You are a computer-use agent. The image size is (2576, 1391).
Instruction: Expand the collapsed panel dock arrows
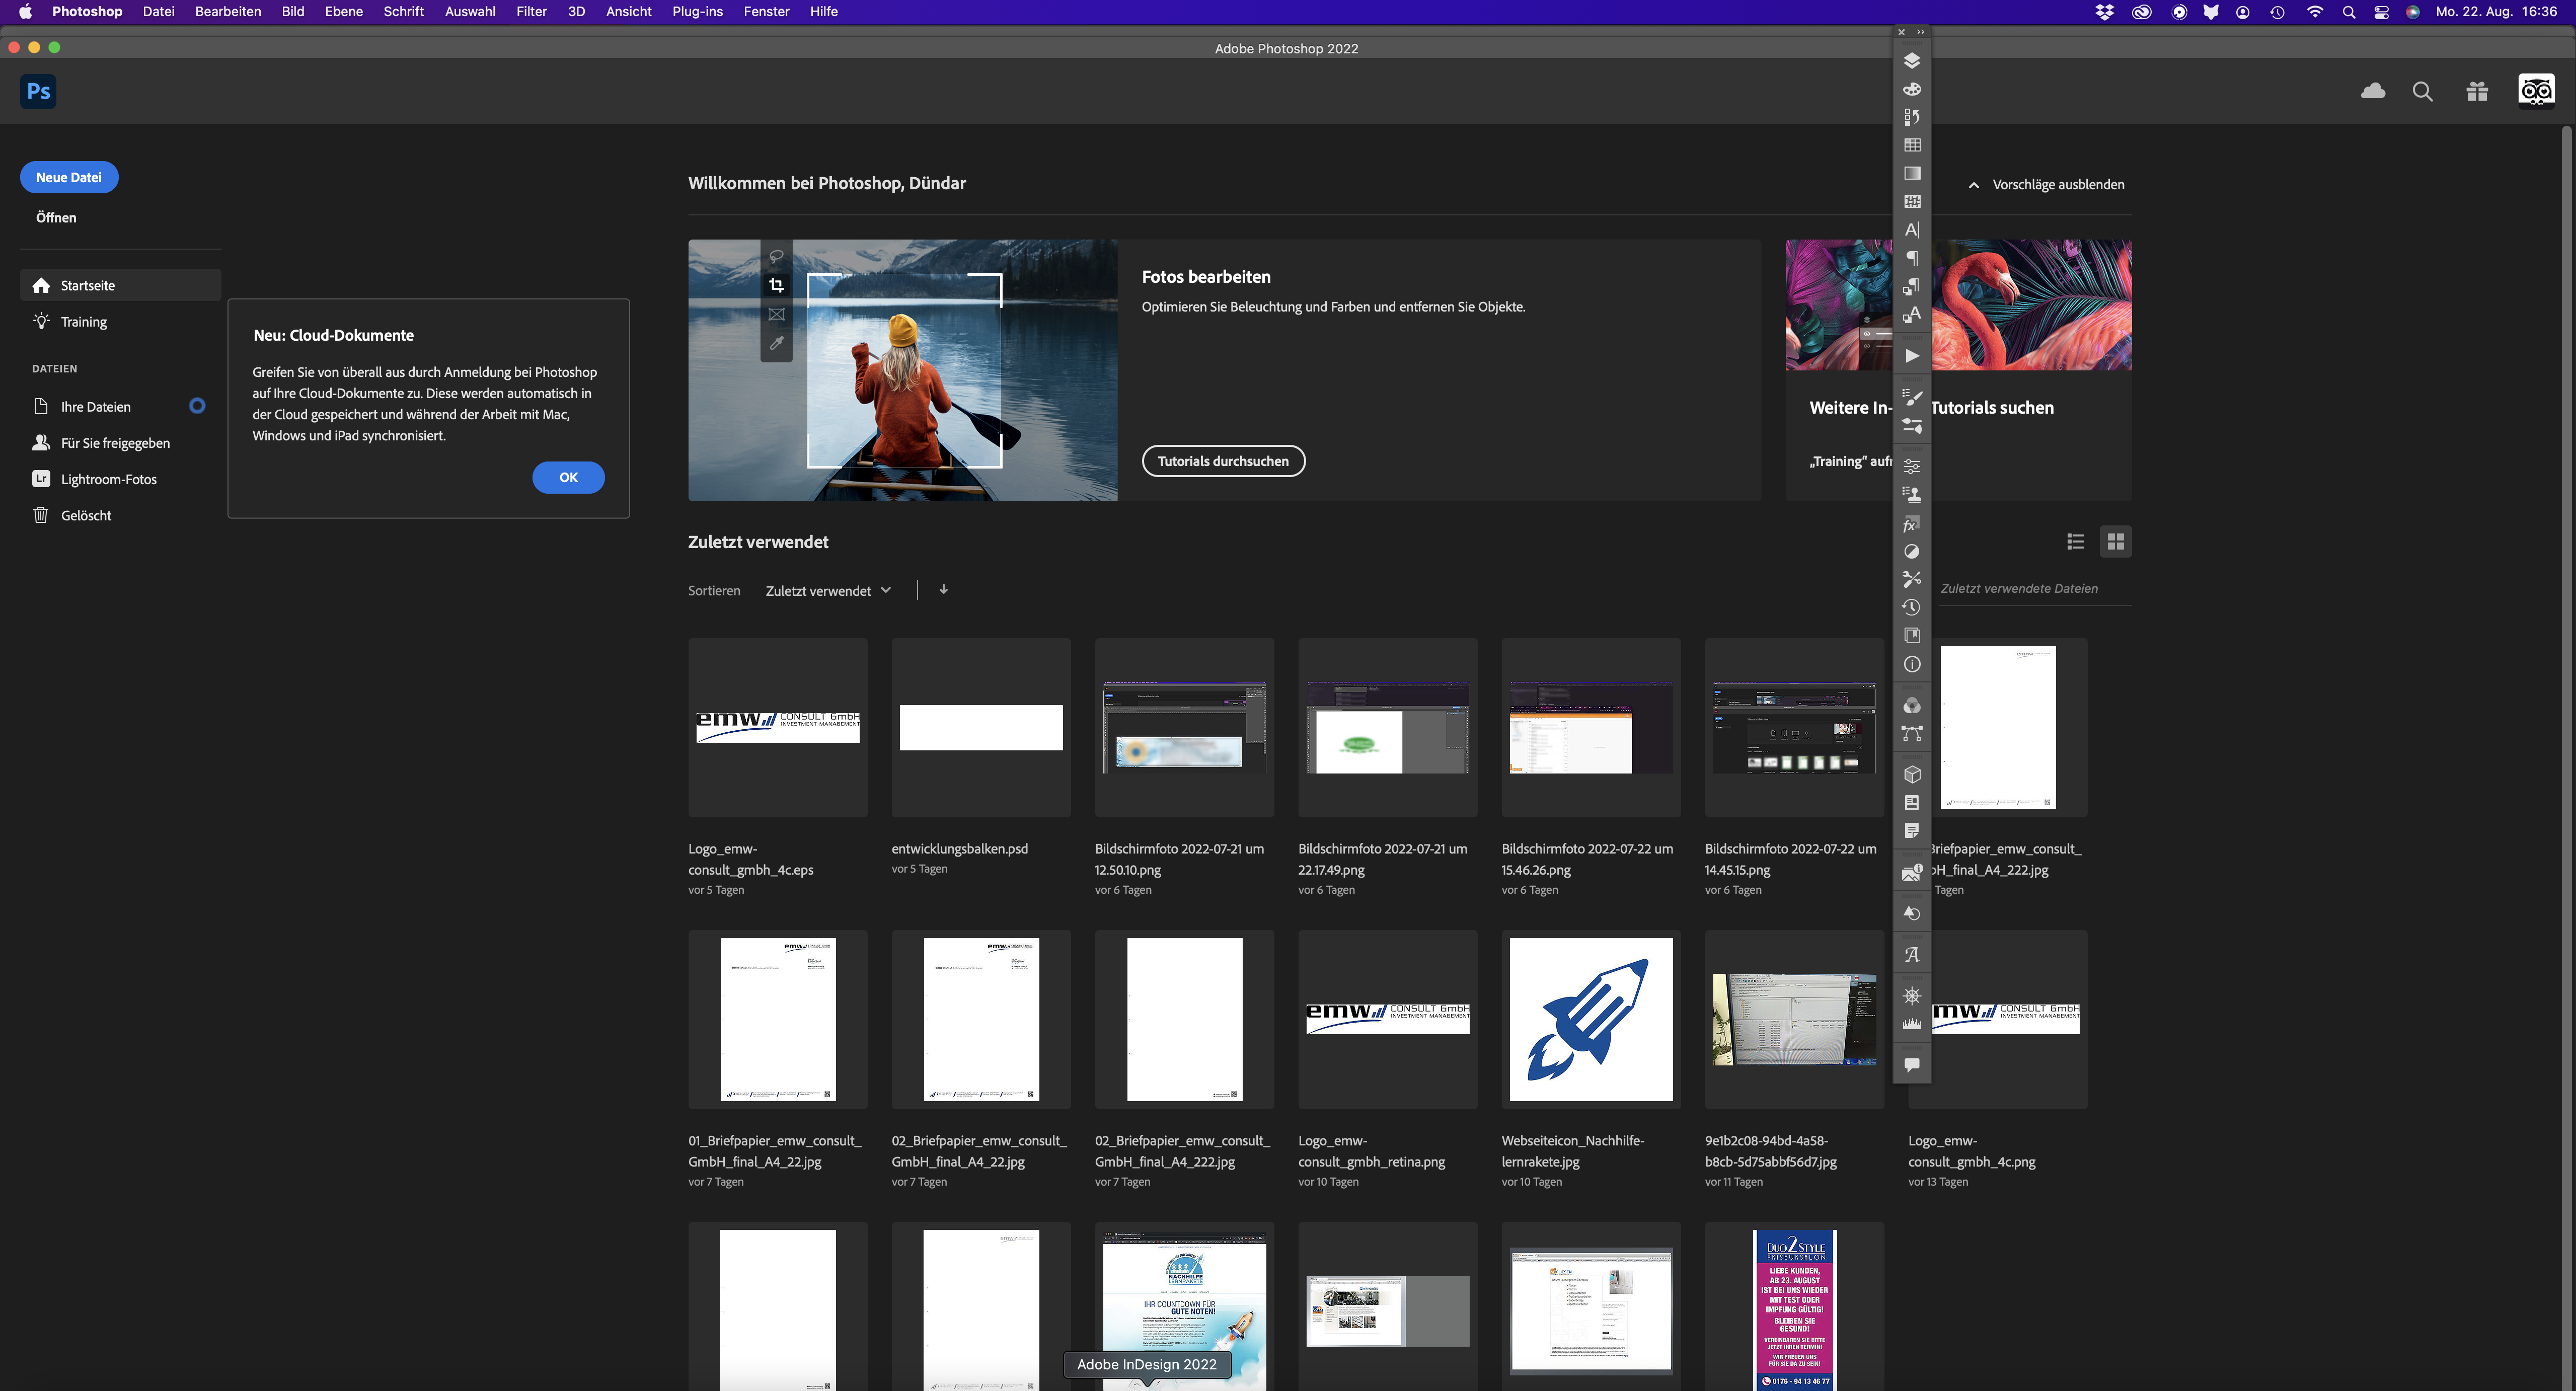pos(1920,32)
